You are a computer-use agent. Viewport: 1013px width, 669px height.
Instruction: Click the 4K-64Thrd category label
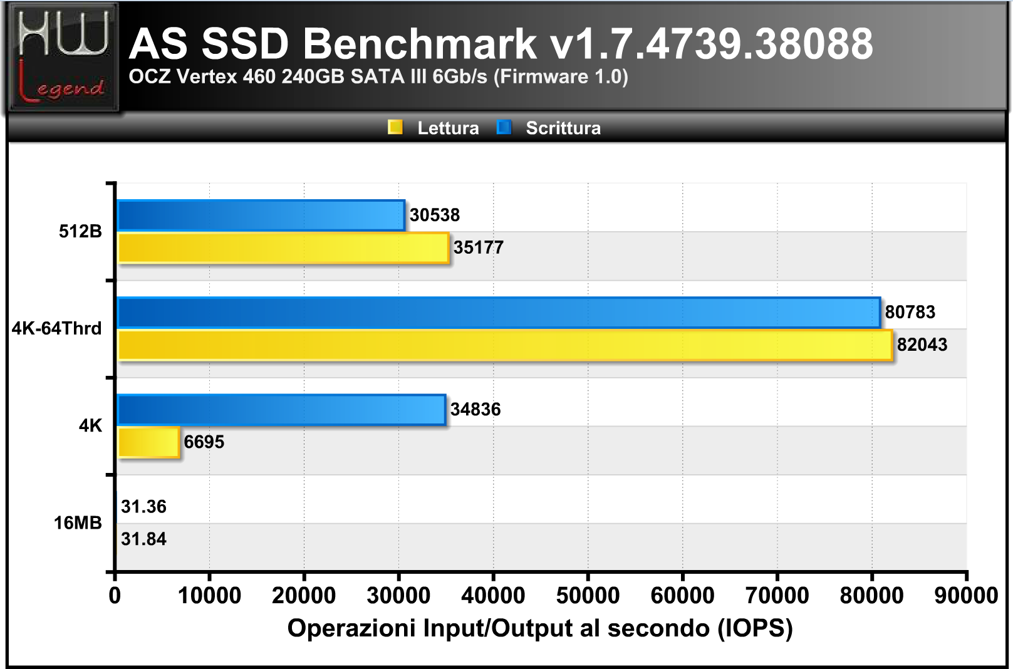point(56,328)
